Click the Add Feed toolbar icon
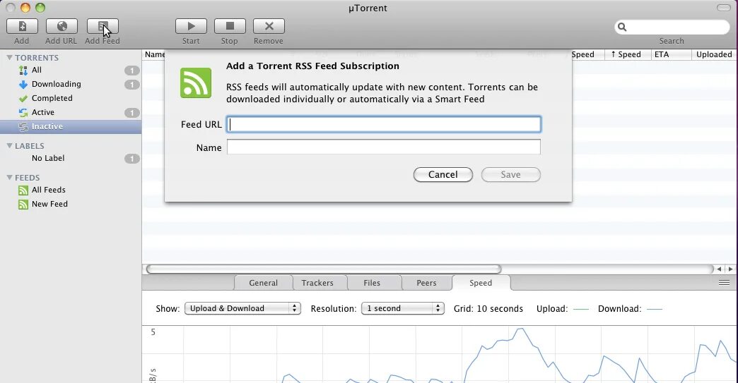This screenshot has width=738, height=383. pos(102,26)
